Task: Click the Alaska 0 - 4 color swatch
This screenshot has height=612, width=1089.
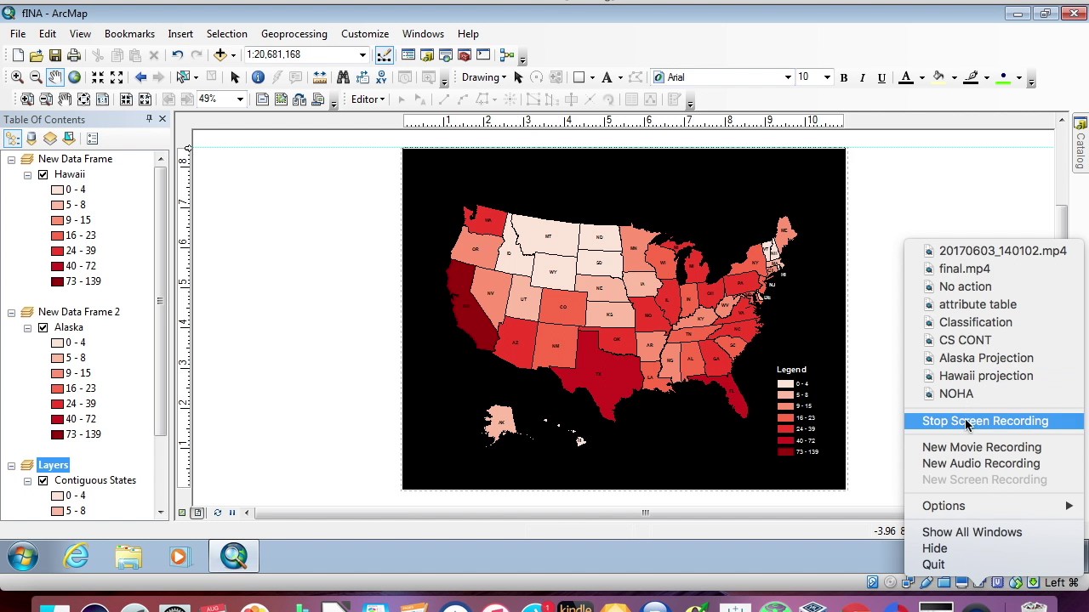Action: click(57, 343)
